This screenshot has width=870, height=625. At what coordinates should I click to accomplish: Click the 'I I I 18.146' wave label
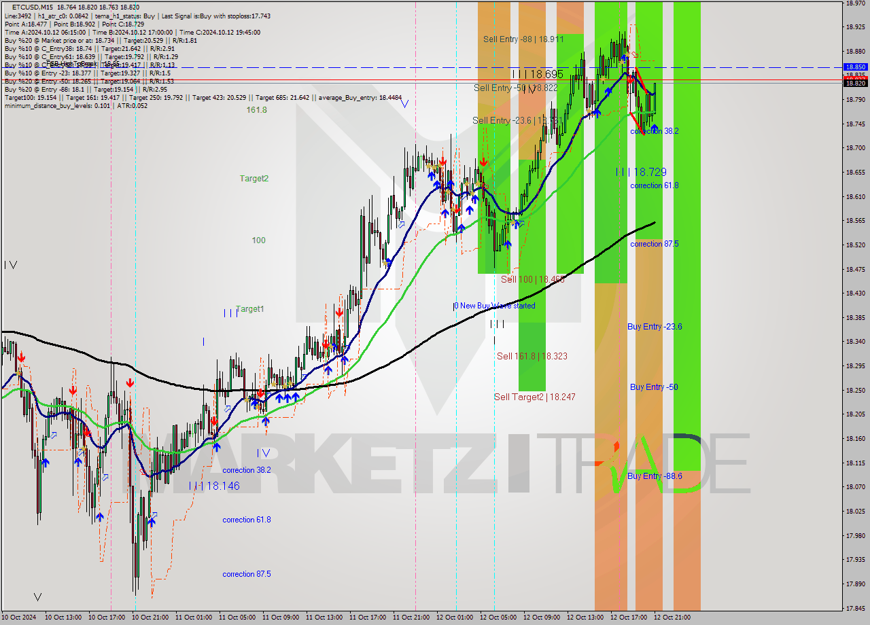tap(214, 486)
